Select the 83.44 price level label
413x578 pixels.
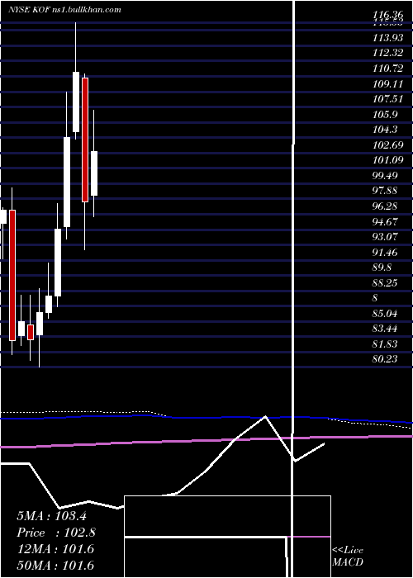pyautogui.click(x=385, y=329)
